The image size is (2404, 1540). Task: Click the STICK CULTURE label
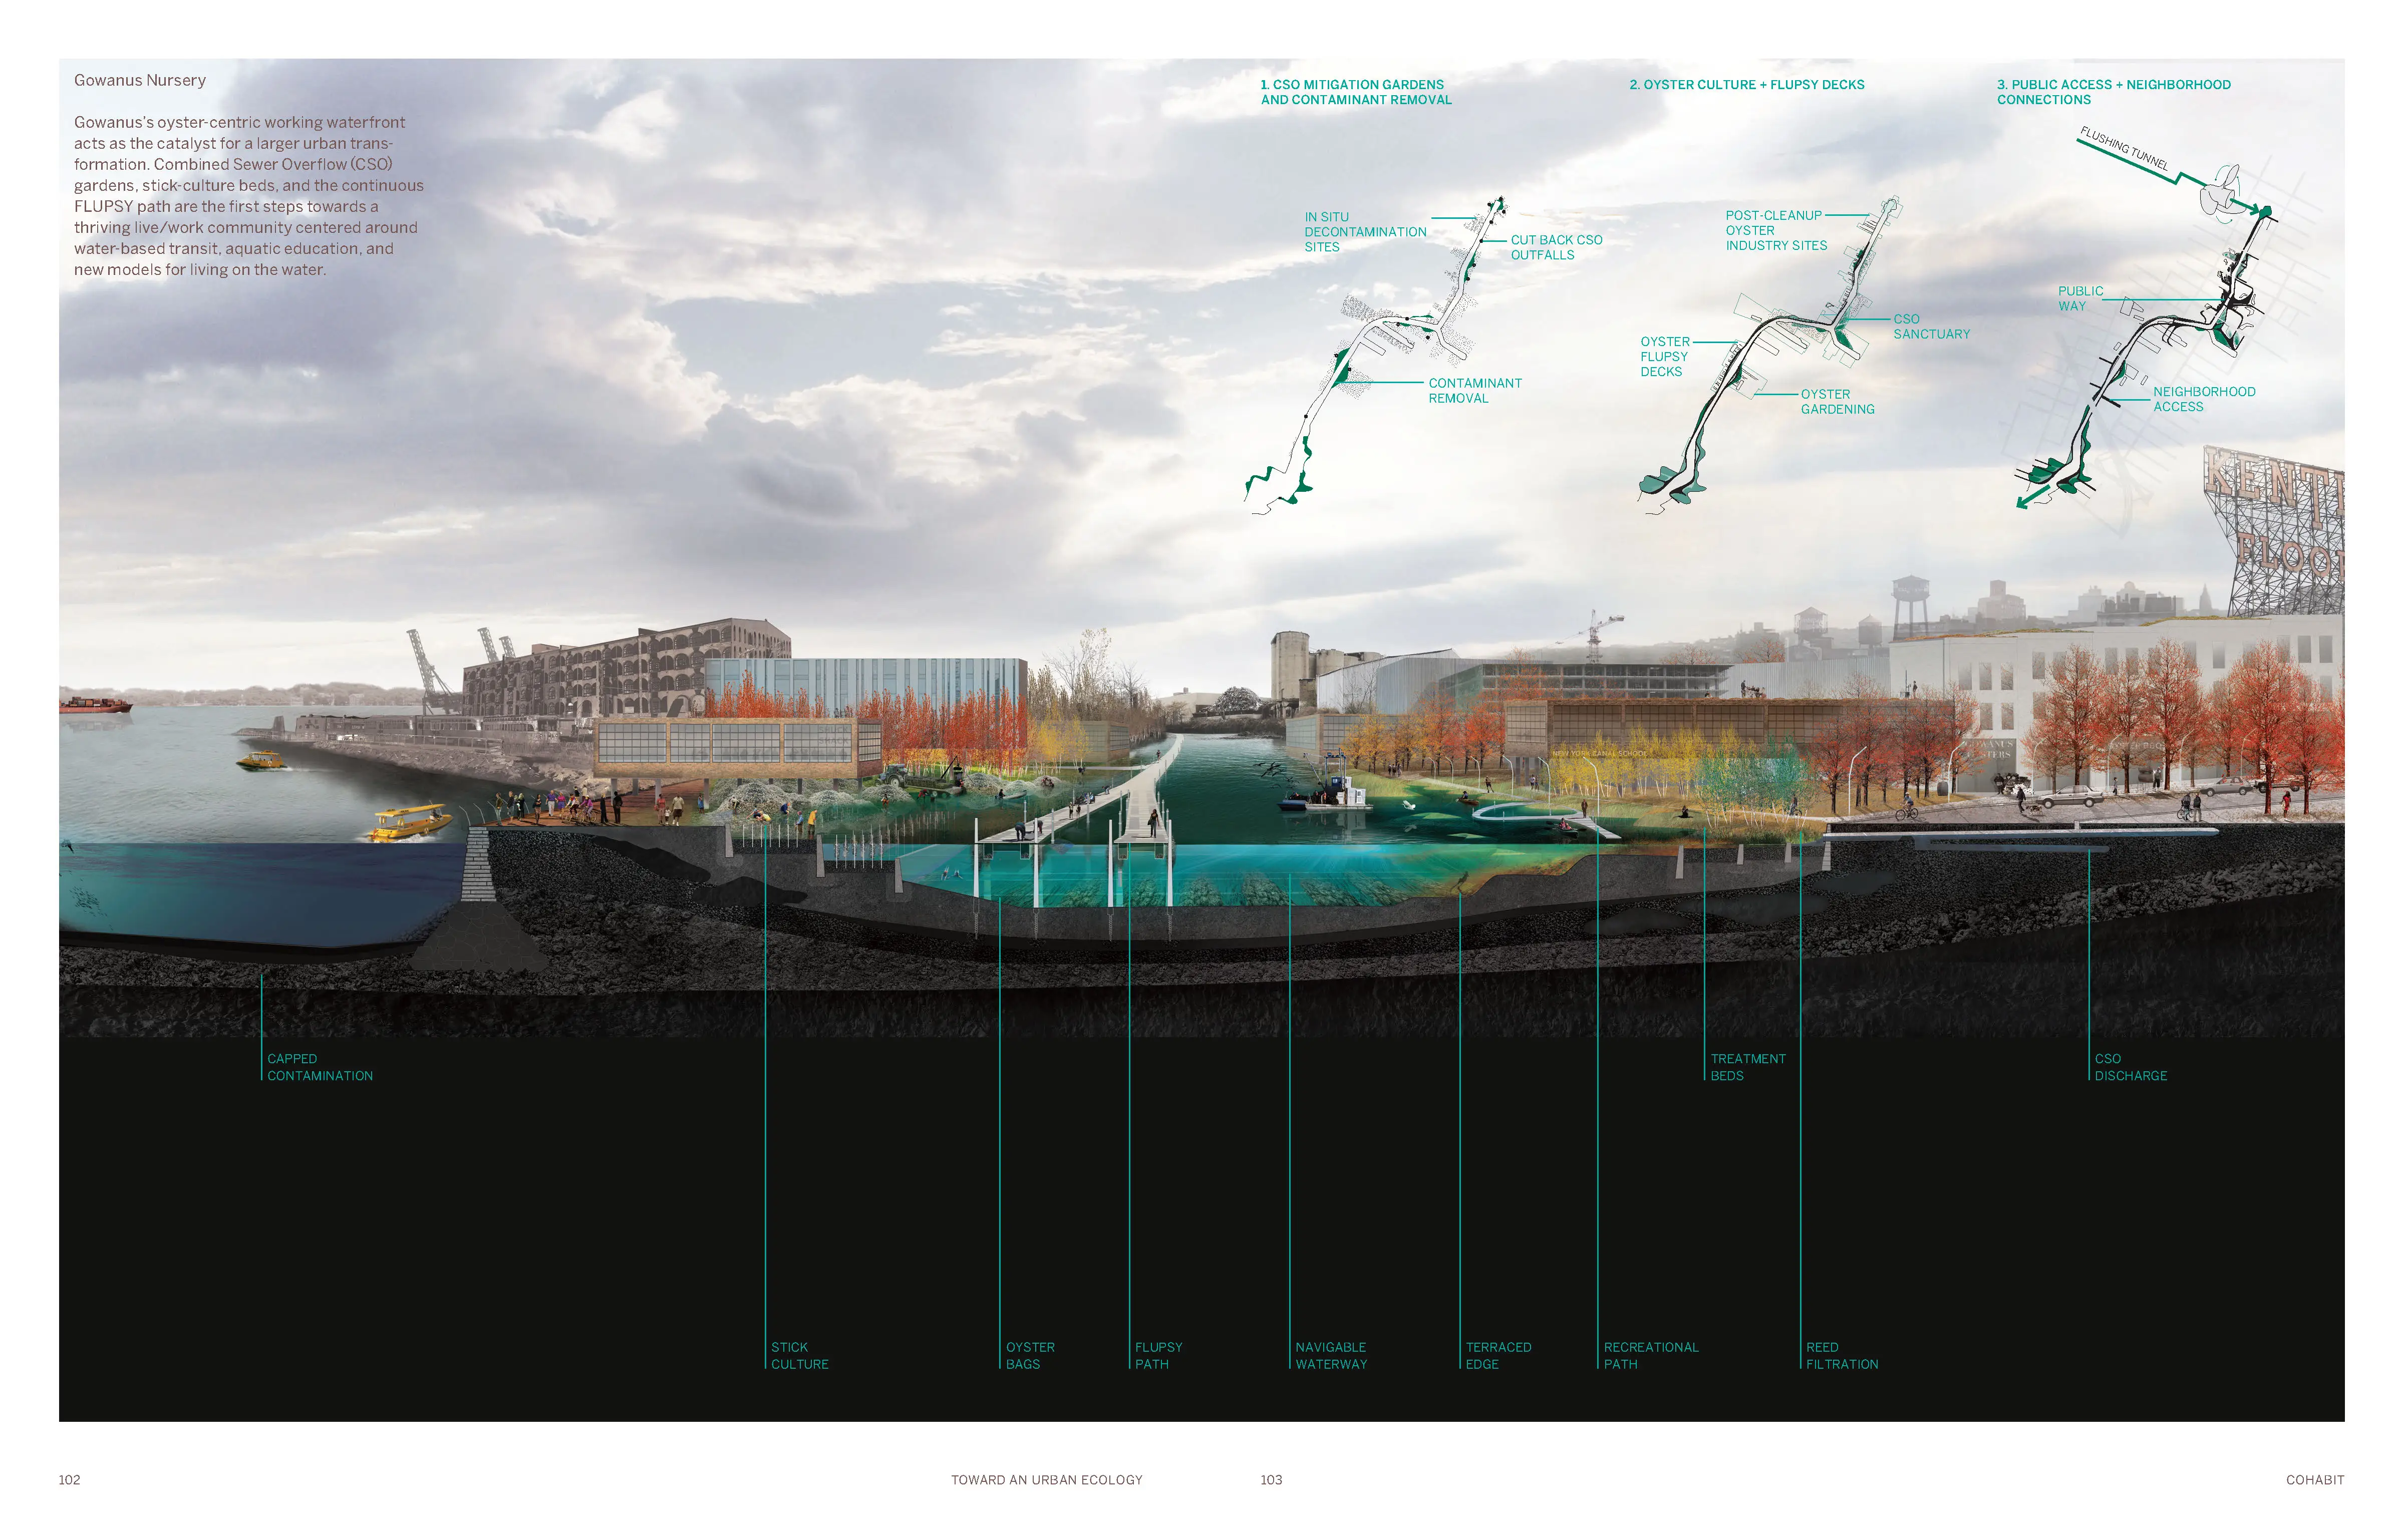[x=799, y=1356]
